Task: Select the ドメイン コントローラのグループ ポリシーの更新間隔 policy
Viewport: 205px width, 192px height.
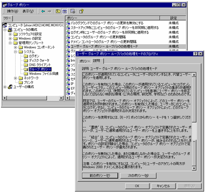Action: (103, 42)
